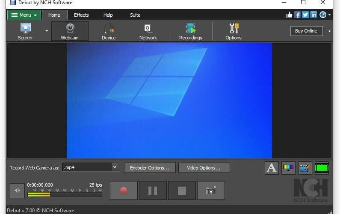Image resolution: width=340 pixels, height=214 pixels.
Task: Toggle the speaker audio button
Action: coord(17,190)
